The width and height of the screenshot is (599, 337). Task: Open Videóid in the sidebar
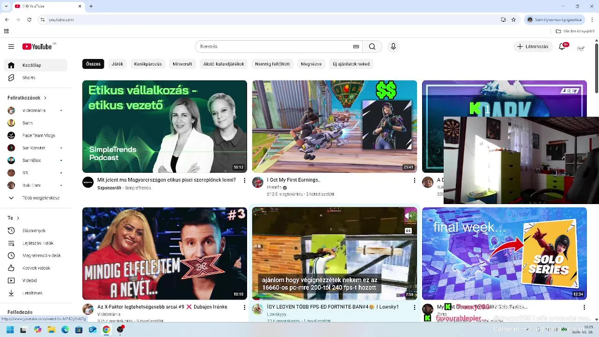click(36, 280)
